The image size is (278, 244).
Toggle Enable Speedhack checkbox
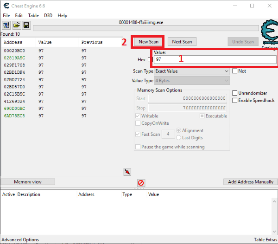point(234,101)
